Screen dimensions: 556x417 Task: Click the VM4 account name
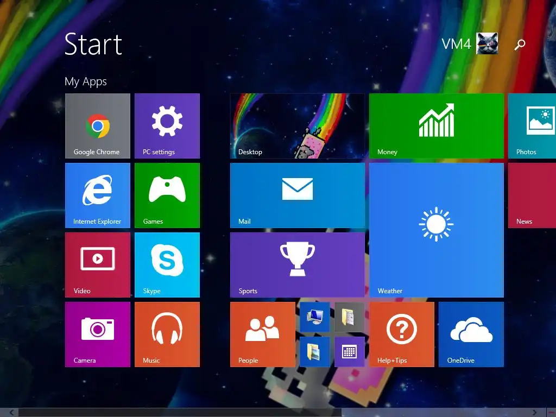[456, 45]
